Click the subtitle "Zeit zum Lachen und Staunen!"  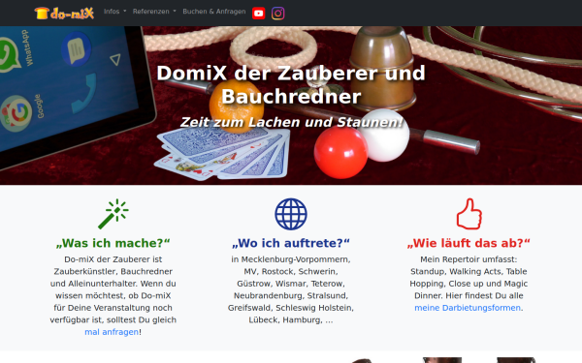tap(291, 122)
